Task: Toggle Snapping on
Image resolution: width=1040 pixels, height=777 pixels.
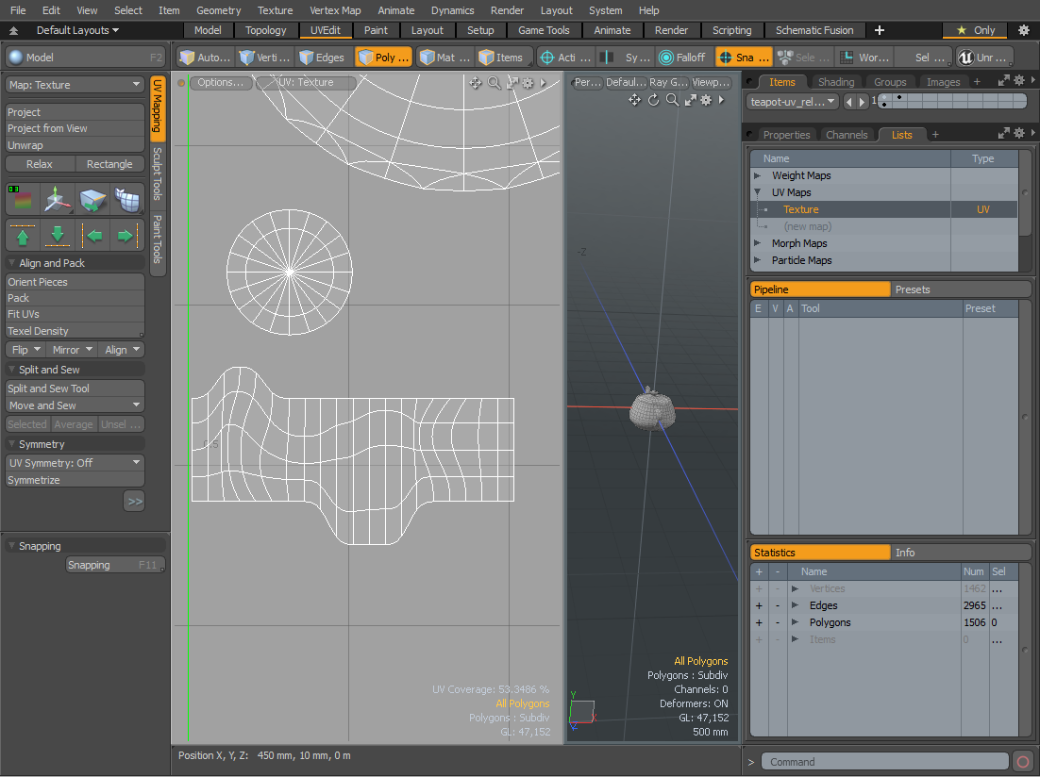Action: pyautogui.click(x=115, y=565)
